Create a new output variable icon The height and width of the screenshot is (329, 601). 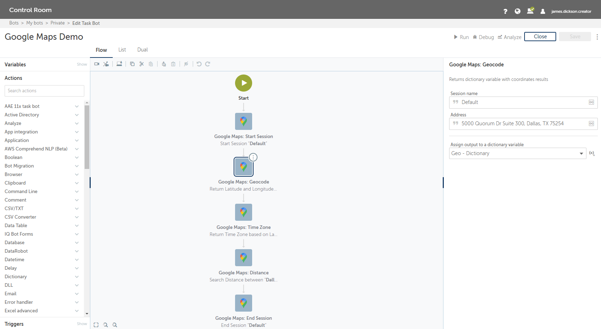pyautogui.click(x=592, y=153)
